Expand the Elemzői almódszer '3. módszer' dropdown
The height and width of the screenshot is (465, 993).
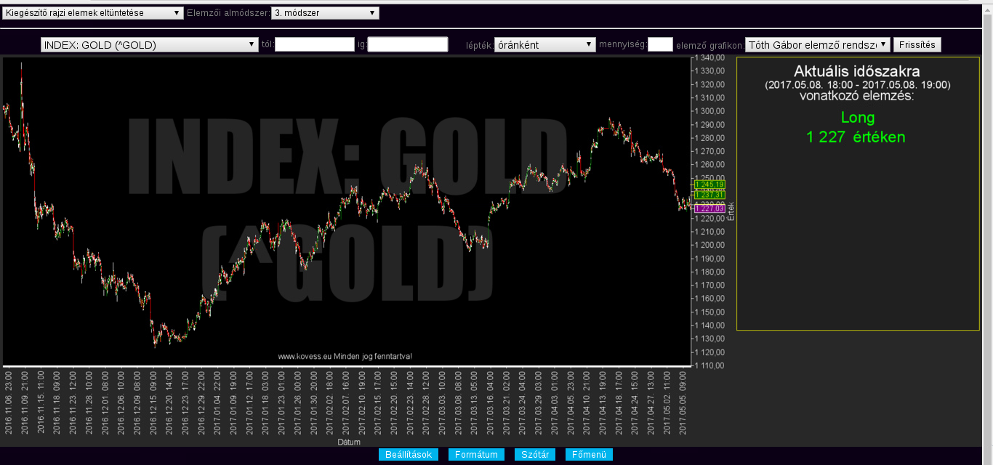(324, 13)
